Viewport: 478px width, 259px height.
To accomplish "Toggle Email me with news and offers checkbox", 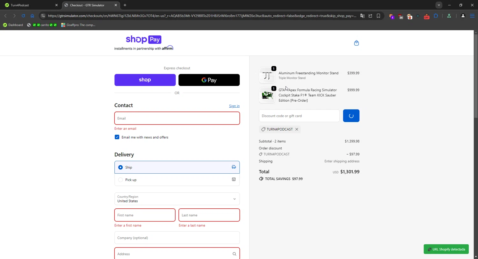I will (x=117, y=137).
